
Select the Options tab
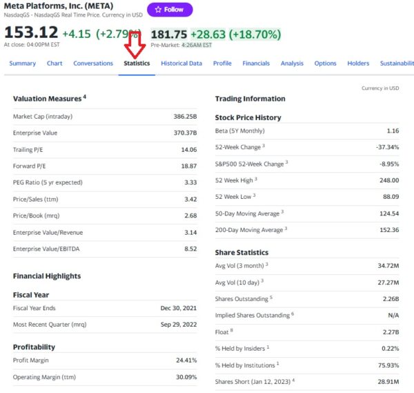pos(325,64)
